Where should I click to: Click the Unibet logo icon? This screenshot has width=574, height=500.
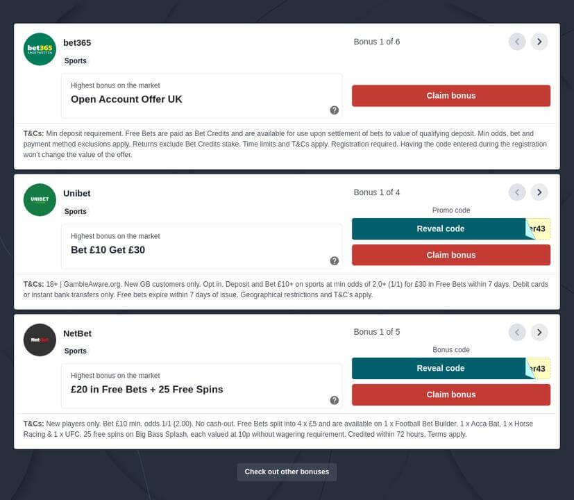[40, 200]
